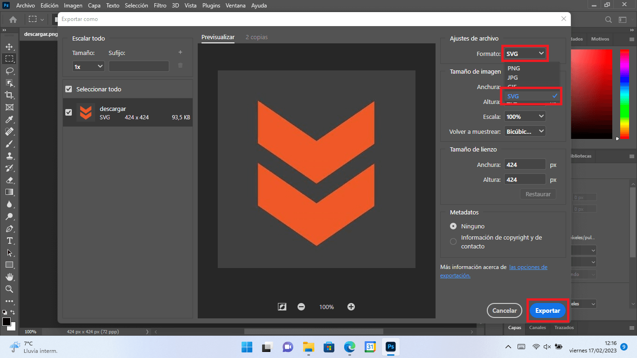Select the Eraser tool
This screenshot has height=358, width=637.
9,180
